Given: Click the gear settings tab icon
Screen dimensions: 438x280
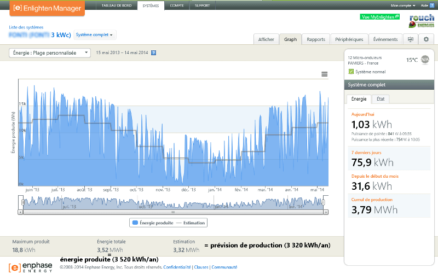Looking at the screenshot, I should pos(426,39).
